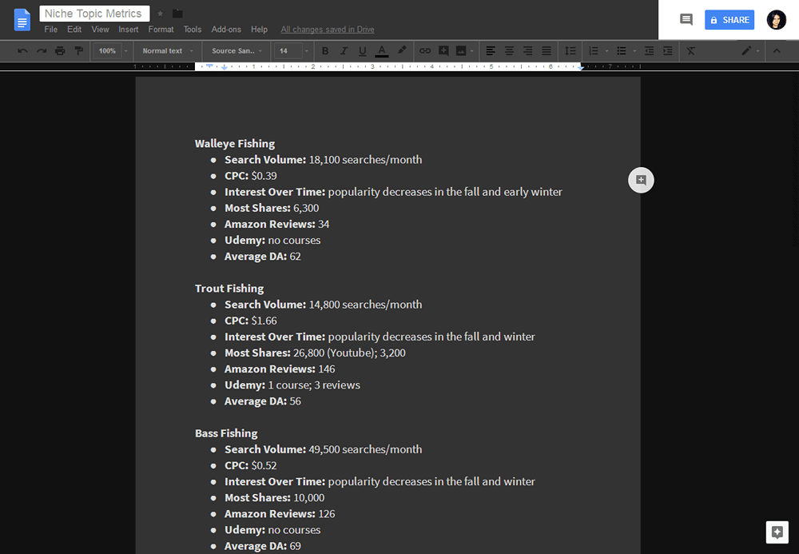The image size is (799, 554).
Task: Redo the last undone action
Action: pos(42,51)
